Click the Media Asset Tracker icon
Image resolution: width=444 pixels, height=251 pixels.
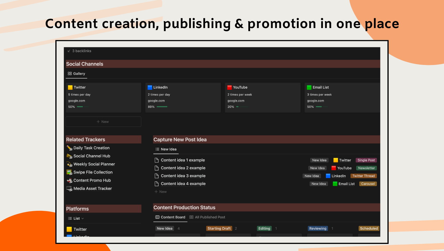click(69, 188)
